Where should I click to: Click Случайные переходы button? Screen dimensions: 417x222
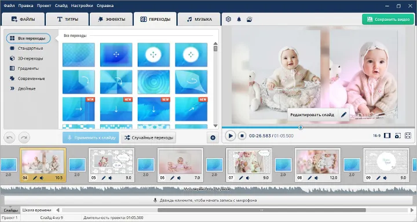pos(148,138)
